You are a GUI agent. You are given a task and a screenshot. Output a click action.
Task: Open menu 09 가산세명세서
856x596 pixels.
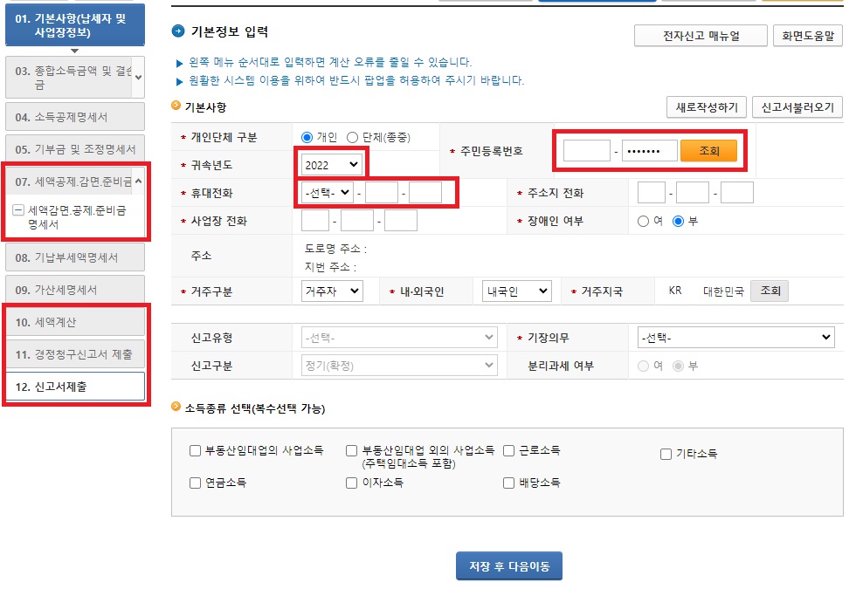coord(75,290)
